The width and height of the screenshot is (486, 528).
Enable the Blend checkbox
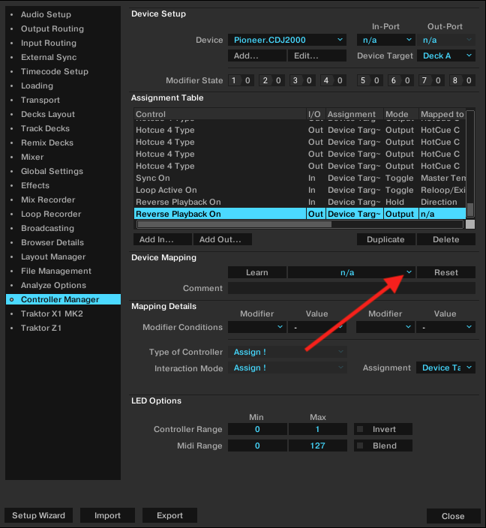361,446
